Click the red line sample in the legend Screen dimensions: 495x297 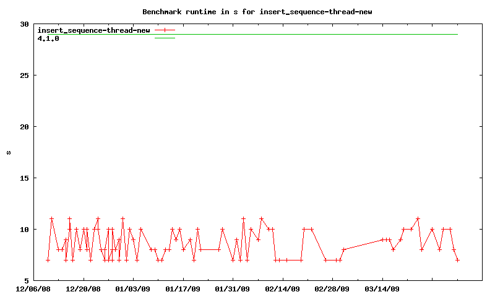pyautogui.click(x=165, y=30)
